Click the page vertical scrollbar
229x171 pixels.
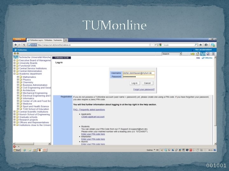pos(215,100)
